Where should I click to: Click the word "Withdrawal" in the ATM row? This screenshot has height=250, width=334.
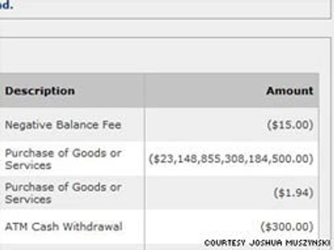[97, 226]
